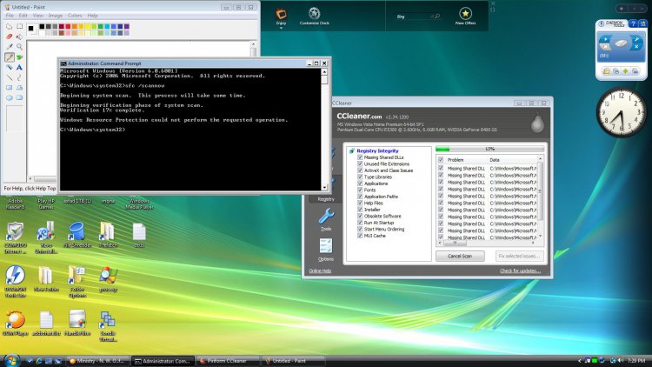Open the File menu in Paint
This screenshot has width=652, height=367.
pyautogui.click(x=10, y=16)
